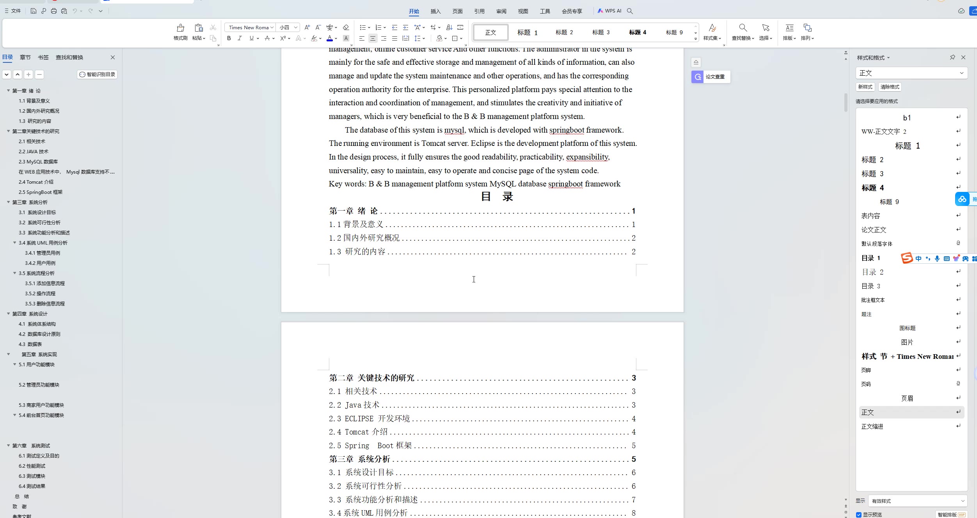Apply distributed alignment icon

[x=406, y=38]
